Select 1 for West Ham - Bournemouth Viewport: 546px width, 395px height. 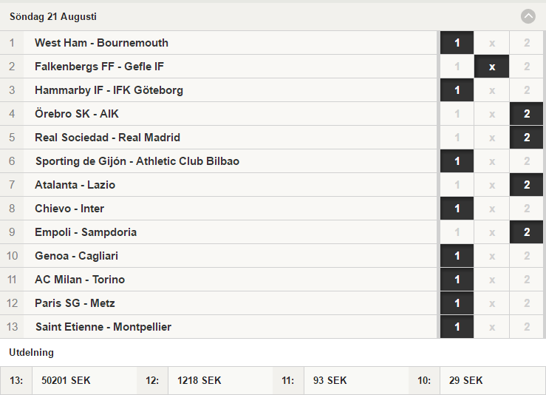(x=457, y=43)
